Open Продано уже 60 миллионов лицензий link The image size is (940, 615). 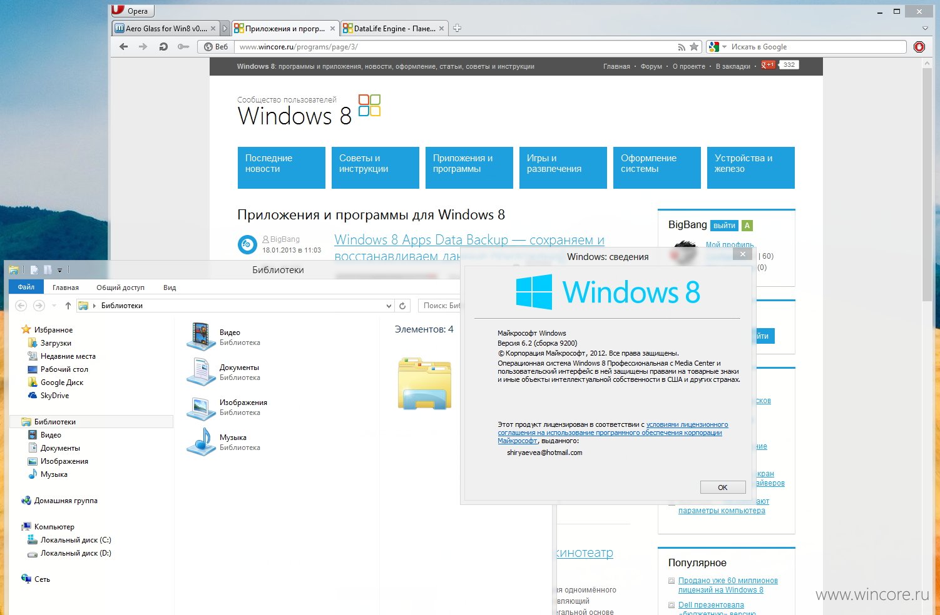tap(728, 585)
